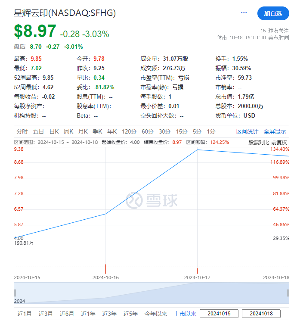
Task: Select the 今年以来 time range
Action: 156,314
